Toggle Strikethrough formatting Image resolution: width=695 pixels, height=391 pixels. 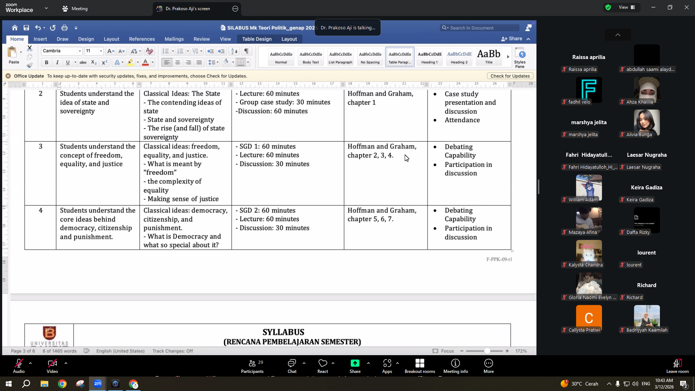83,62
